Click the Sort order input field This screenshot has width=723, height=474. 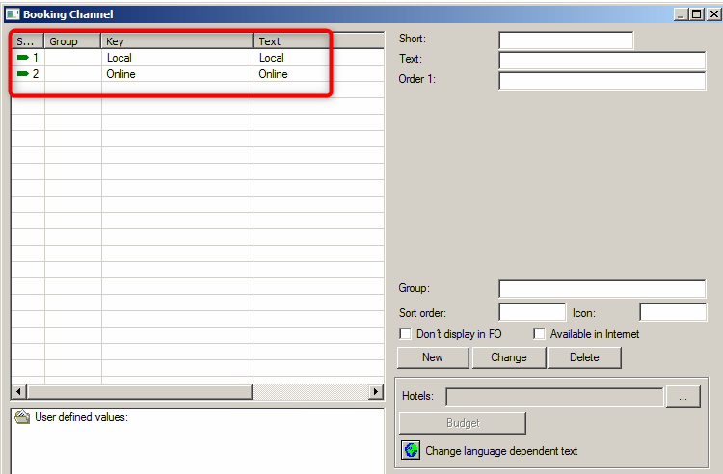click(531, 312)
